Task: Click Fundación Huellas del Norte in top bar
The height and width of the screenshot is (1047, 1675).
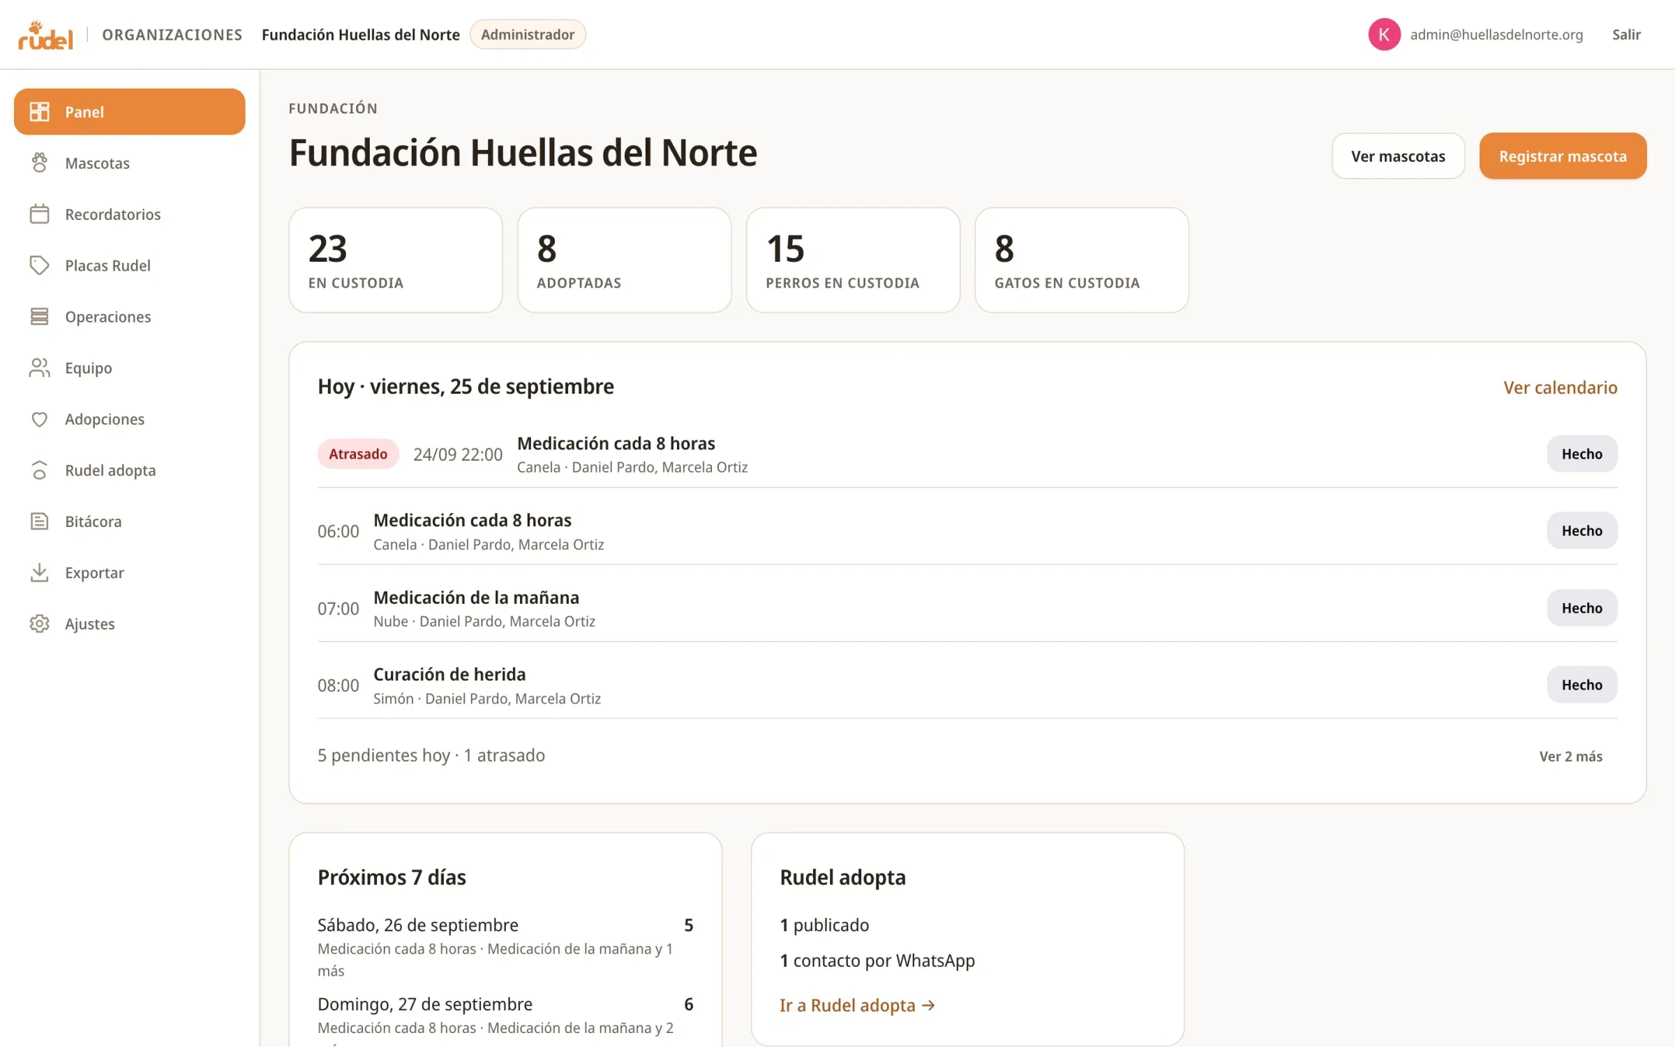Action: click(361, 34)
